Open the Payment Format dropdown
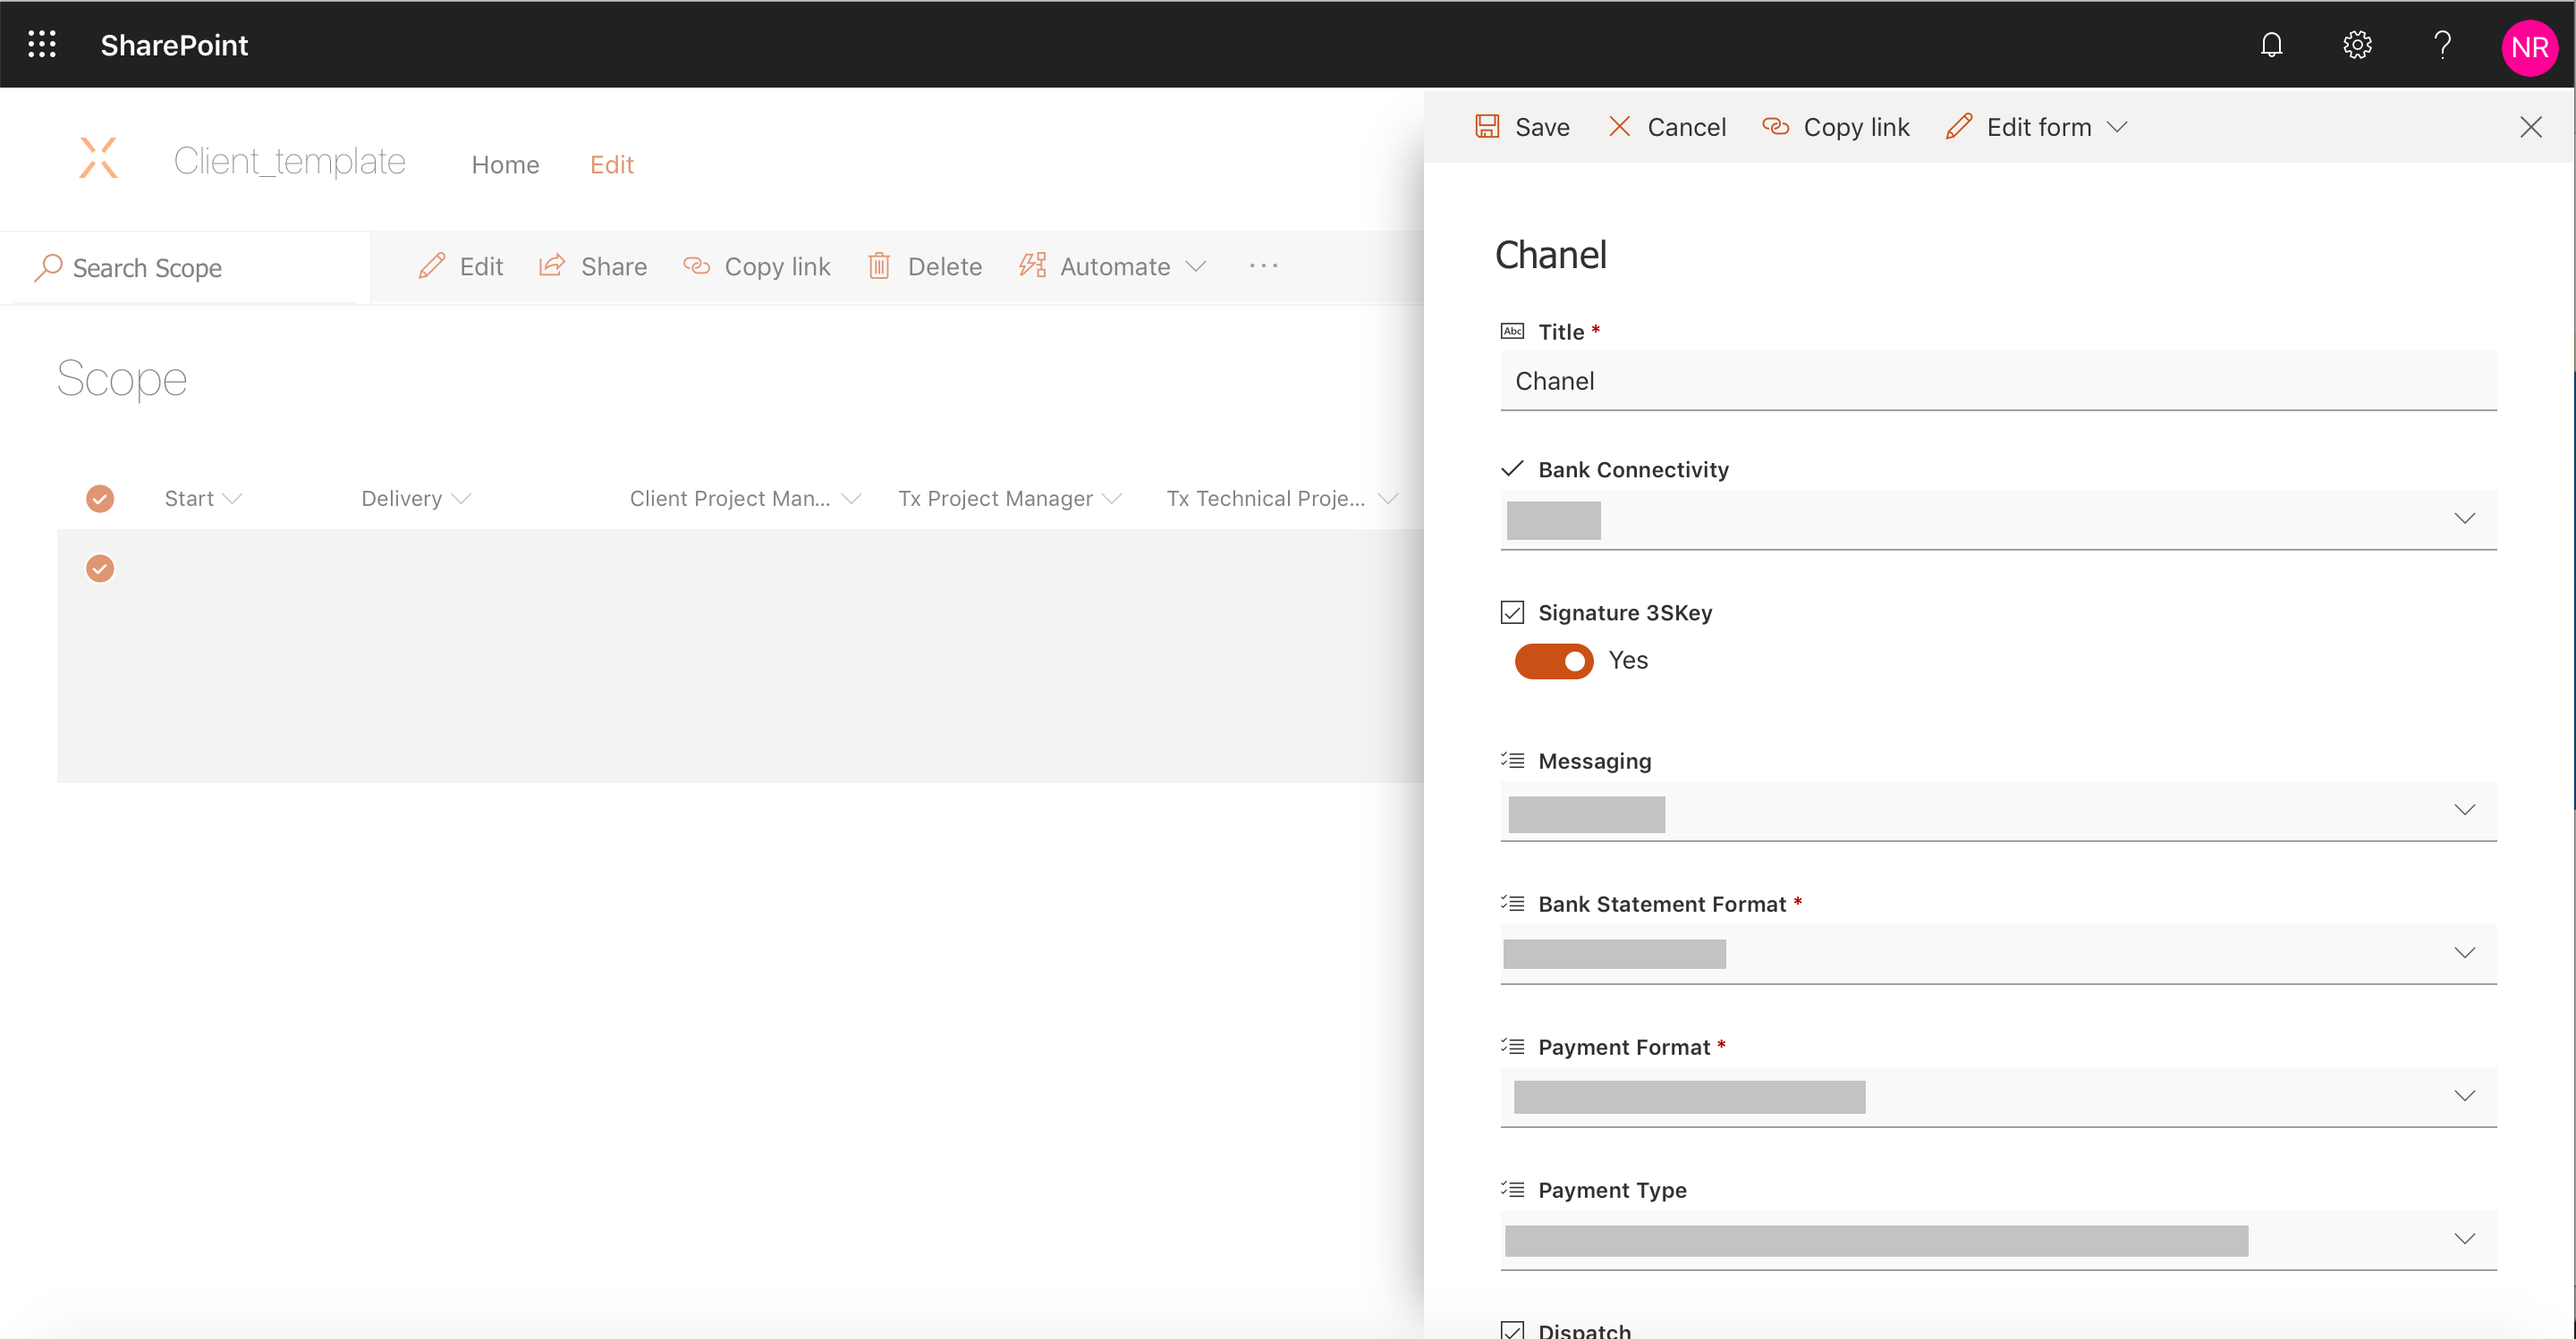The width and height of the screenshot is (2576, 1339). pos(2464,1095)
